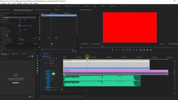Click Go to Out point button
Screen dimensions: 178x100
(137, 50)
